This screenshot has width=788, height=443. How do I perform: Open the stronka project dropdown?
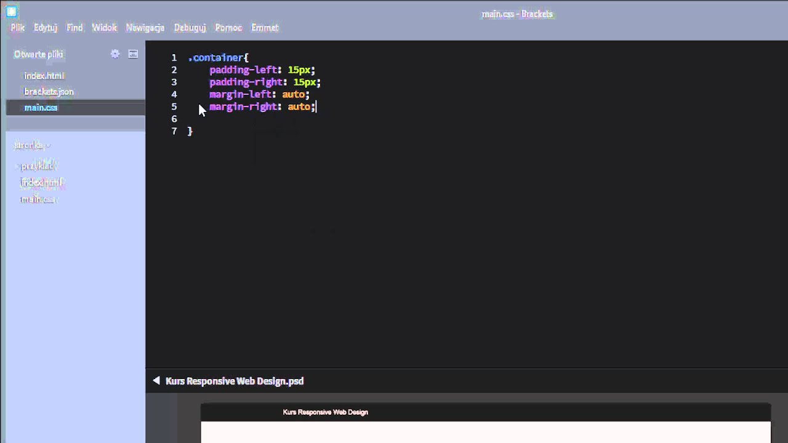pyautogui.click(x=32, y=146)
